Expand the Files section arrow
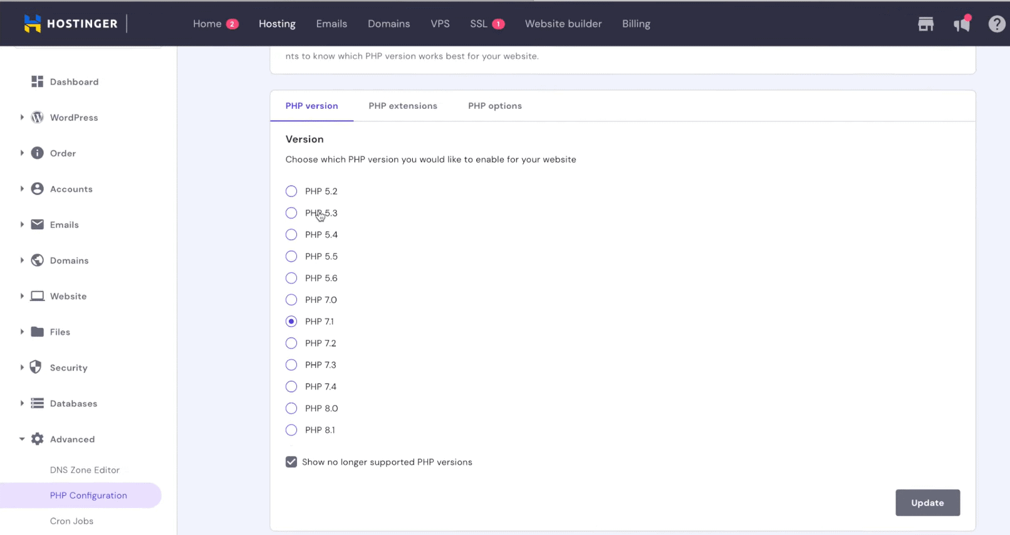1010x535 pixels. click(x=22, y=332)
